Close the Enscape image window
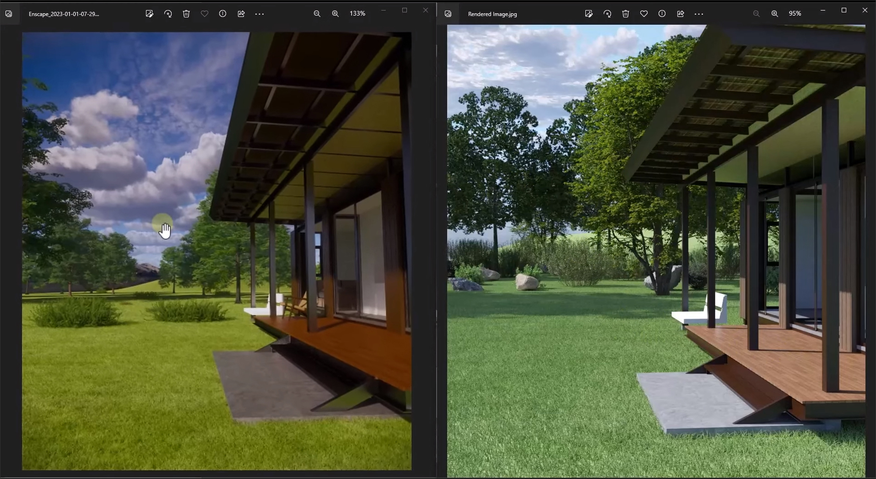 (x=426, y=10)
